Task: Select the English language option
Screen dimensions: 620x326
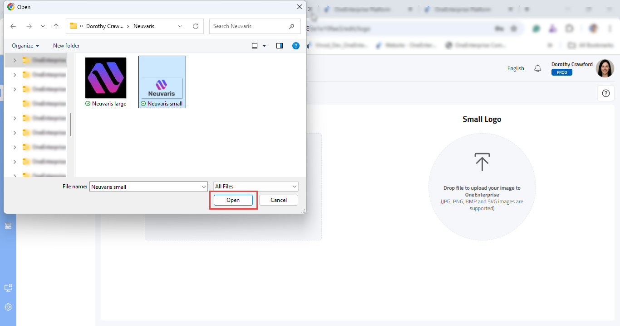Action: point(516,68)
